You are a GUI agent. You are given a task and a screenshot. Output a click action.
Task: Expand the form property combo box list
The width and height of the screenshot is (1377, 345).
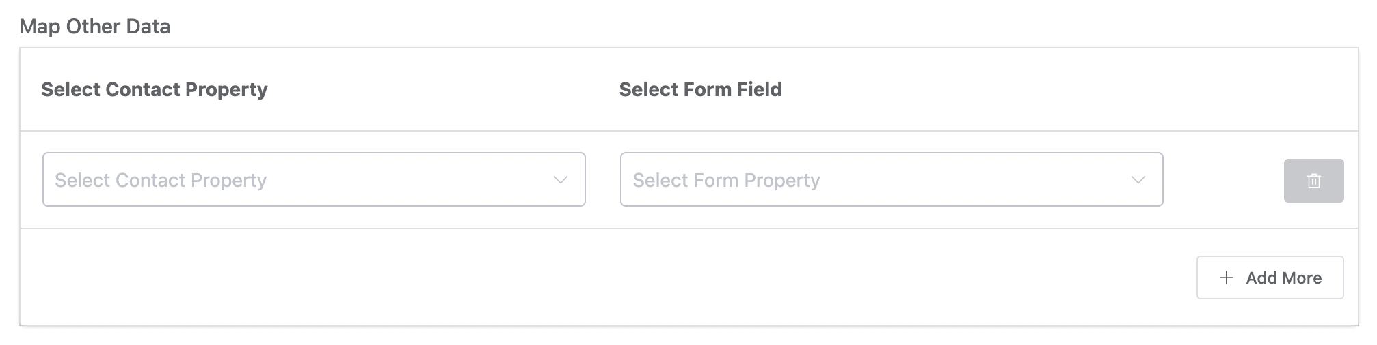coord(892,179)
